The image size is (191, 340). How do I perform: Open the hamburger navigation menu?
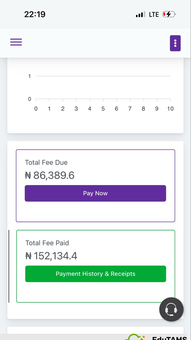16,42
